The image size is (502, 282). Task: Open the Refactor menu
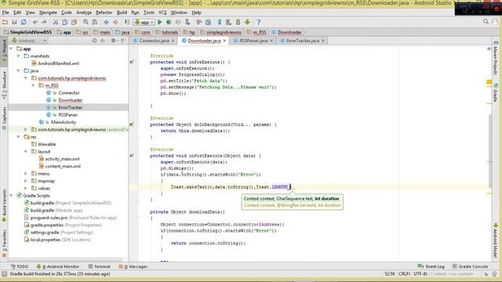point(104,13)
